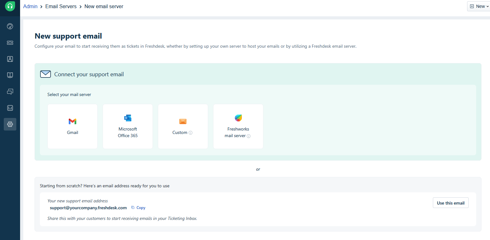
Task: Click the New email server breadcrumb text
Action: click(104, 6)
